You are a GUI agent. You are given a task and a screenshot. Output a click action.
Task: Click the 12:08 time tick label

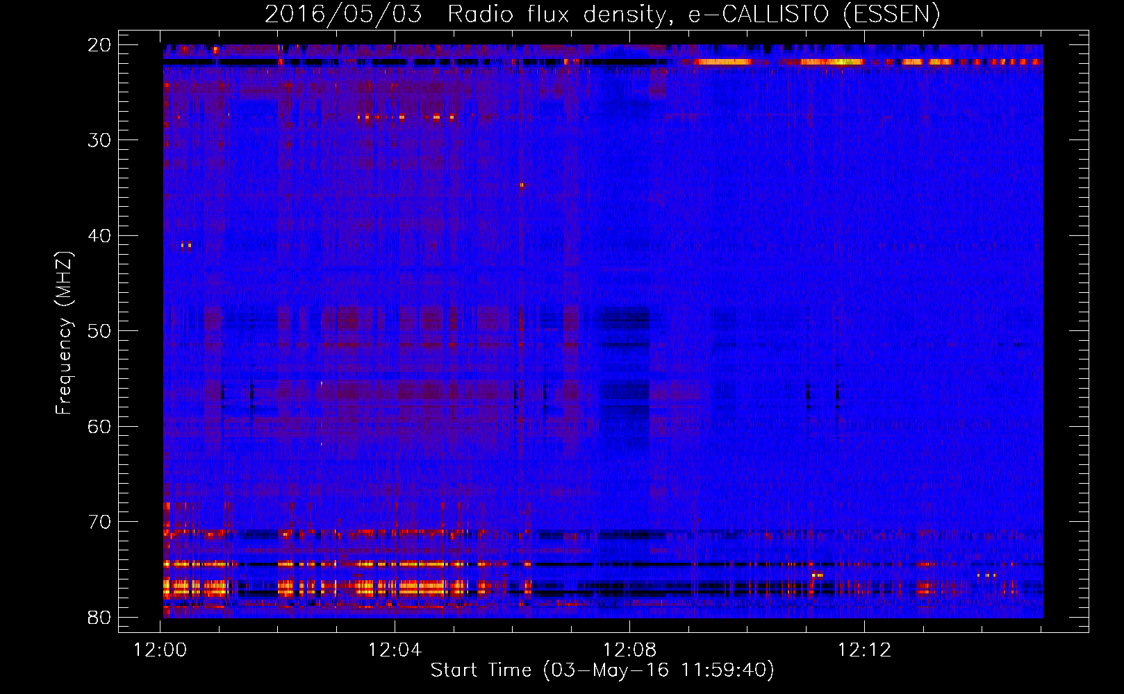629,650
